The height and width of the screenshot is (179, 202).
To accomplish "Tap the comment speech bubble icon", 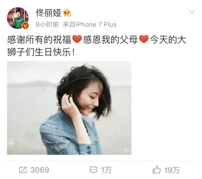I will coord(93,170).
